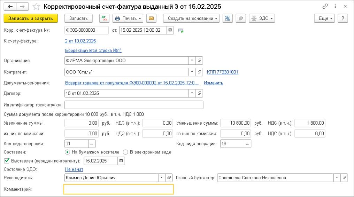Open the Договор dropdown arrow
The height and width of the screenshot is (197, 354).
pyautogui.click(x=192, y=93)
